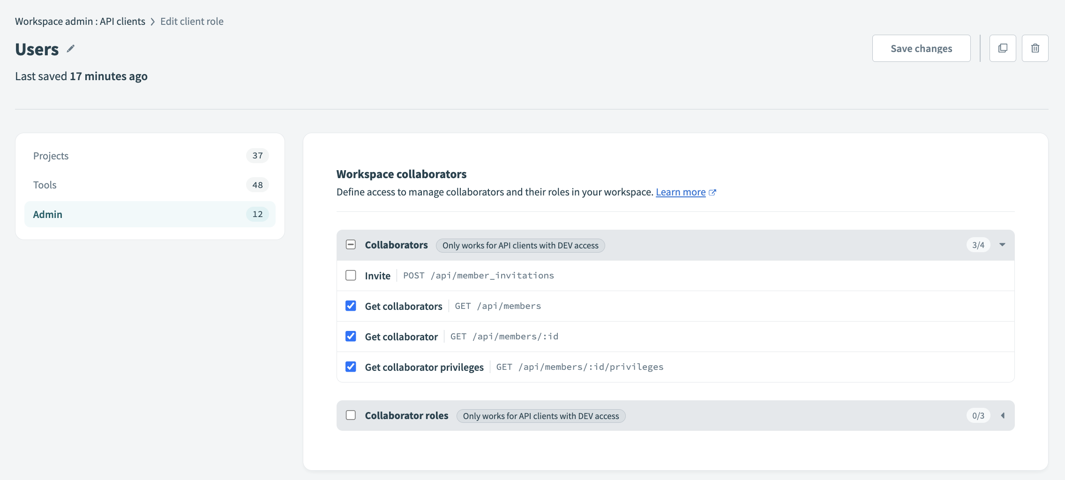Click the GET /api/members endpoint text
The height and width of the screenshot is (480, 1065).
(498, 306)
